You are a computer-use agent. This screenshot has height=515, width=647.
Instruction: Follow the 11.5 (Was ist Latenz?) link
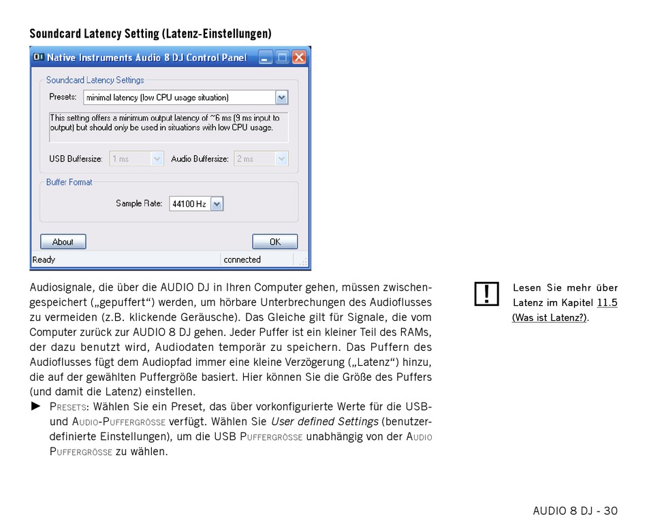tap(565, 310)
